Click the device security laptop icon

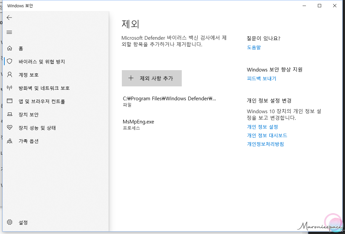(10, 115)
